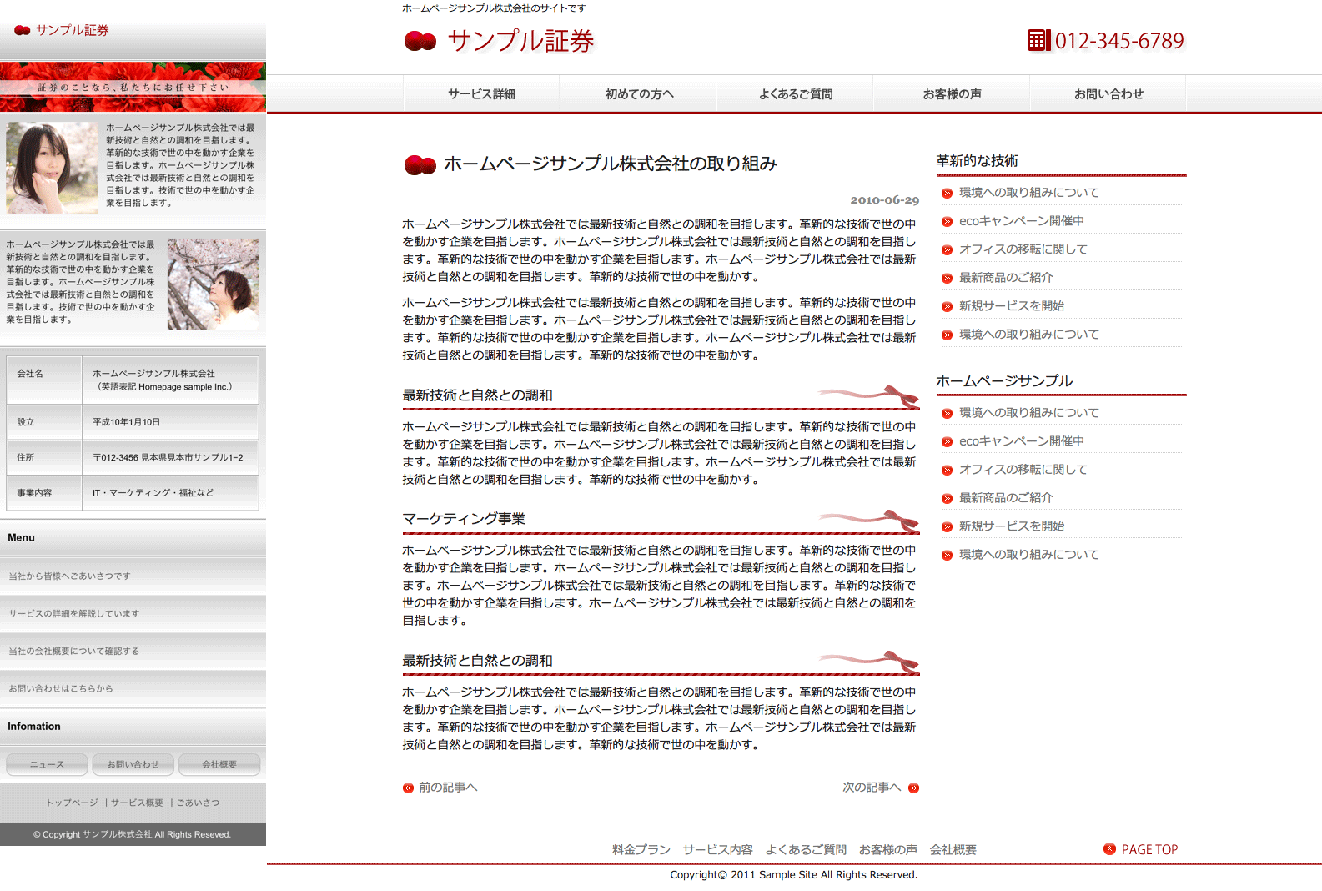This screenshot has width=1322, height=891.
Task: Open the サービス詳細 navigation tab
Action: click(481, 94)
